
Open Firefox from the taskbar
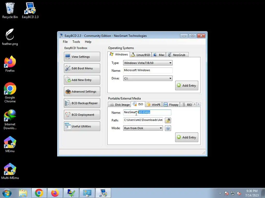(55, 193)
